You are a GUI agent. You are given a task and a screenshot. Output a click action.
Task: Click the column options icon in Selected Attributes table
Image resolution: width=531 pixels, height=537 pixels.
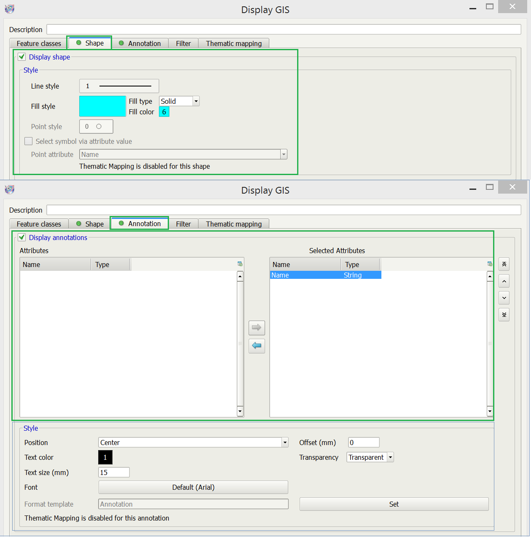pyautogui.click(x=490, y=264)
